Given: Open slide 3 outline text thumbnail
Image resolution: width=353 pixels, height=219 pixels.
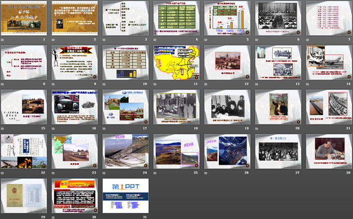Looking at the screenshot, I should click(126, 18).
